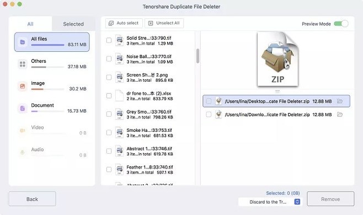Click the /Users/lina/Downlo zip path text

pyautogui.click(x=267, y=115)
